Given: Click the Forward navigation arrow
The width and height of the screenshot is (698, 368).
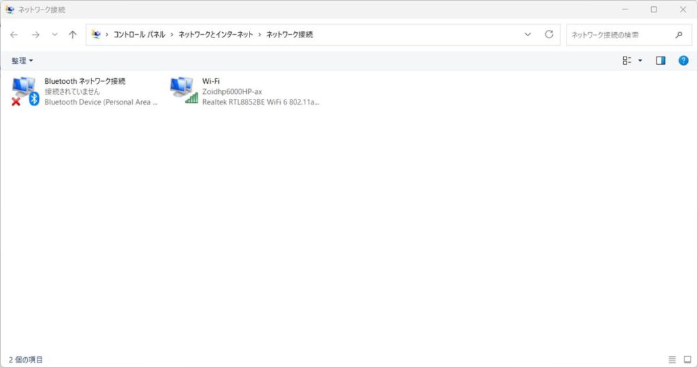Looking at the screenshot, I should [35, 35].
